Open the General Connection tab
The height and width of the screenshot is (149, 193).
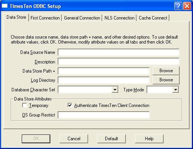(x=82, y=18)
